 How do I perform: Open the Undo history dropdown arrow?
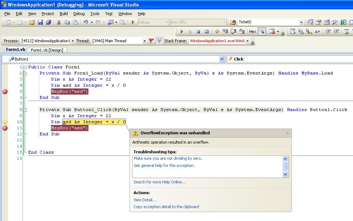[x=92, y=22]
